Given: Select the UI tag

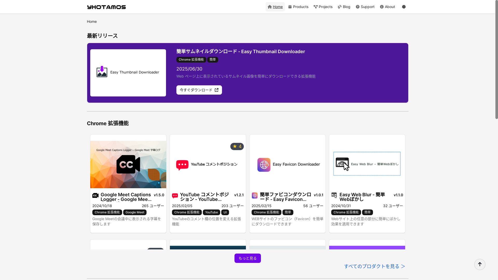Looking at the screenshot, I should point(225,212).
